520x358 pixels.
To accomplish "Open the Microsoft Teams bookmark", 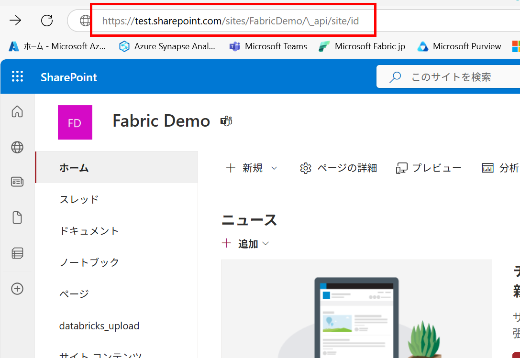I will point(268,46).
